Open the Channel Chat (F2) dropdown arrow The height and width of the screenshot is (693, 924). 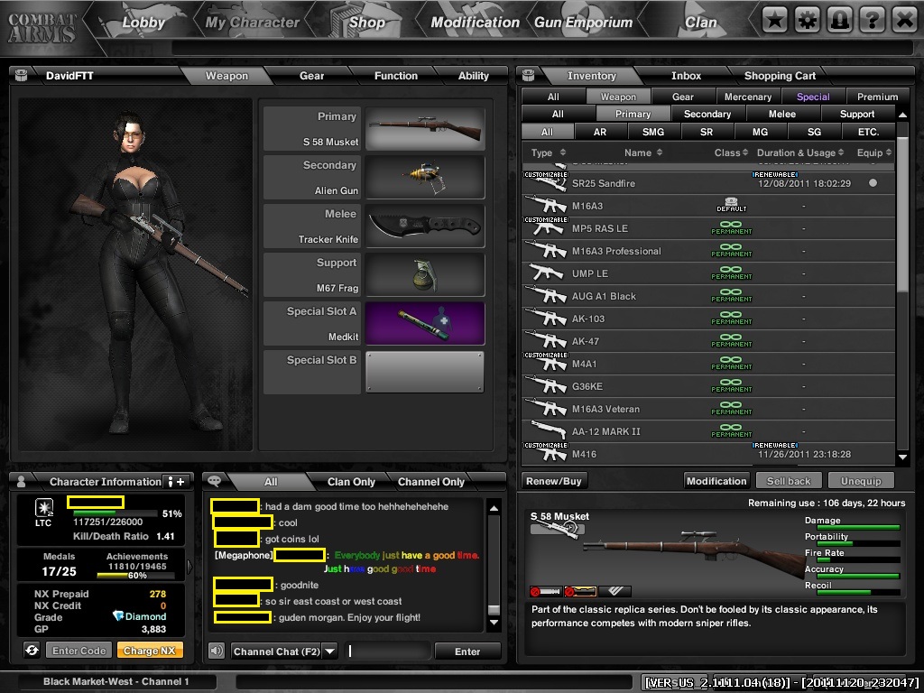point(330,651)
